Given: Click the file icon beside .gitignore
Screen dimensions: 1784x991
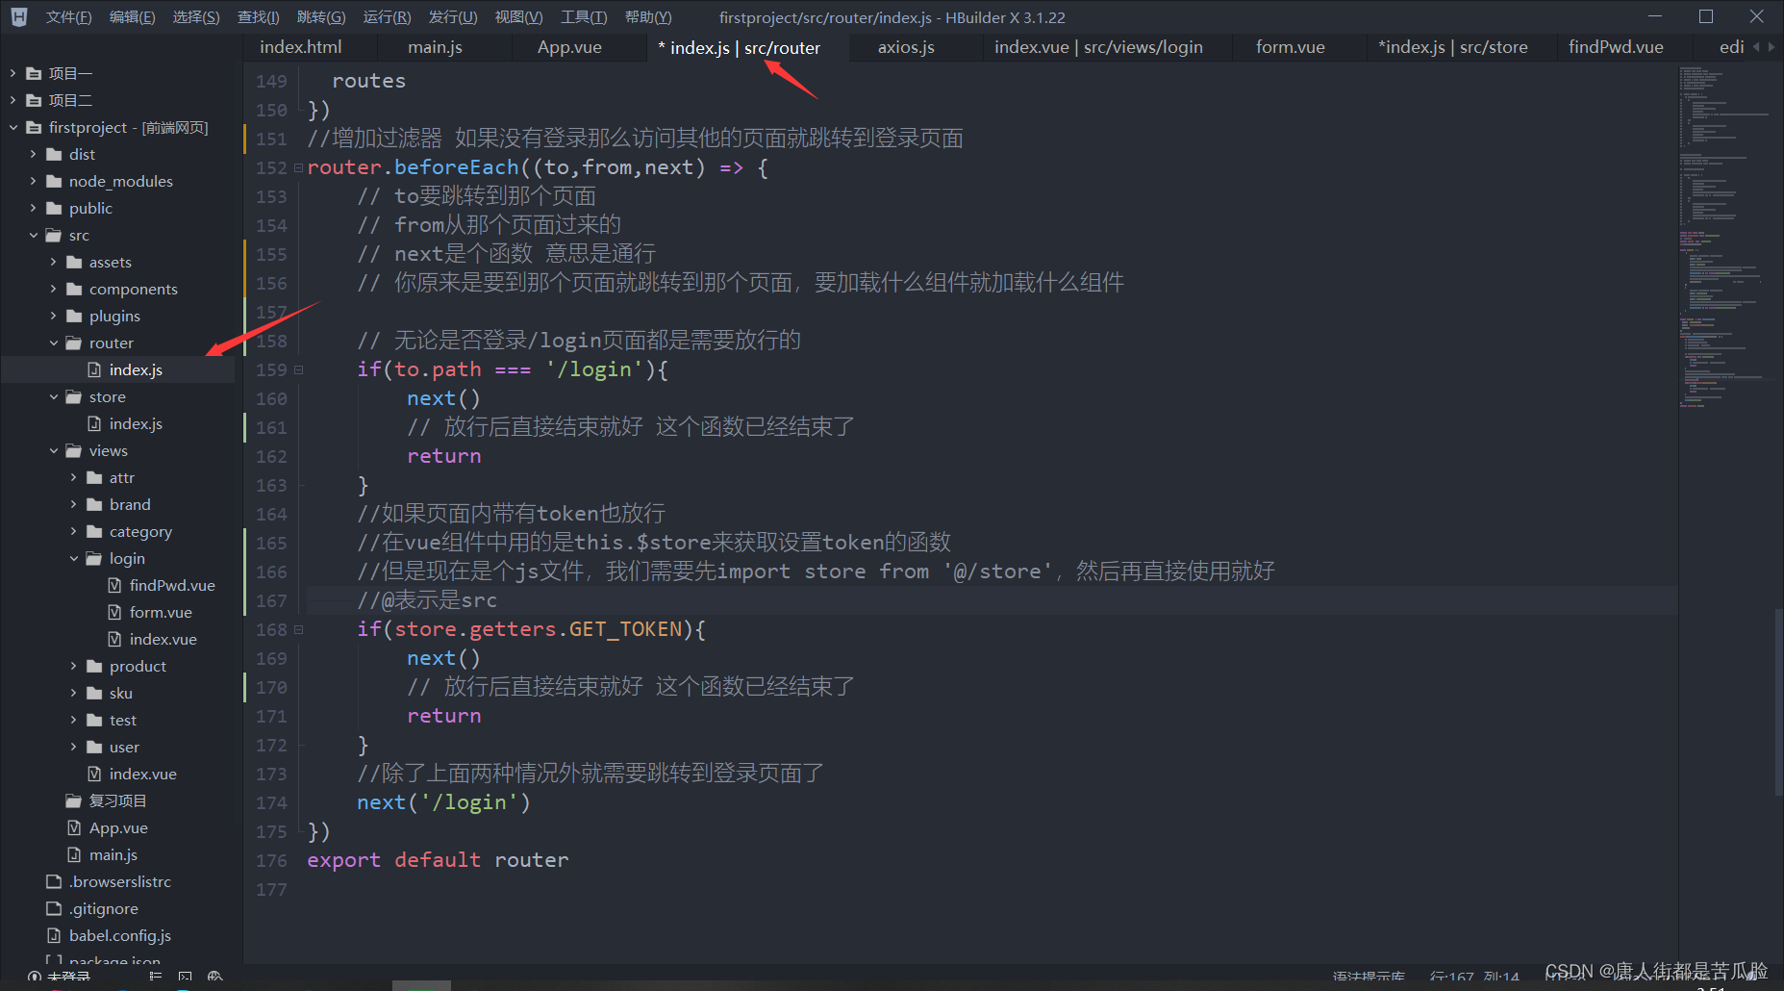Looking at the screenshot, I should [54, 908].
